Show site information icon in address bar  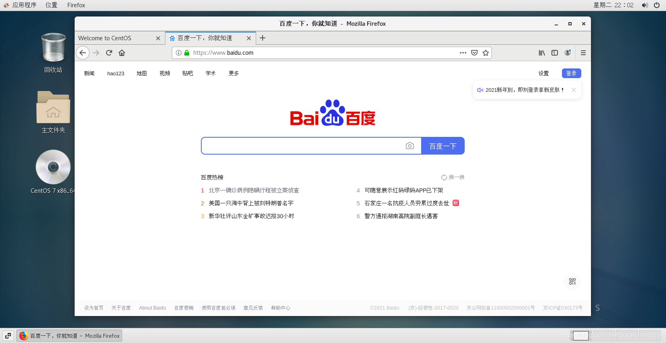[179, 53]
